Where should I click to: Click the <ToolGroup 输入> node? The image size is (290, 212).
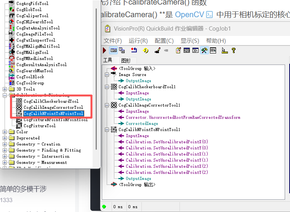(137, 69)
